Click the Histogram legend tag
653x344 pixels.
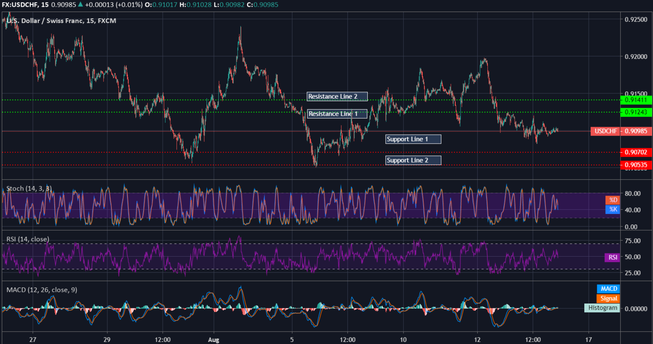[602, 308]
